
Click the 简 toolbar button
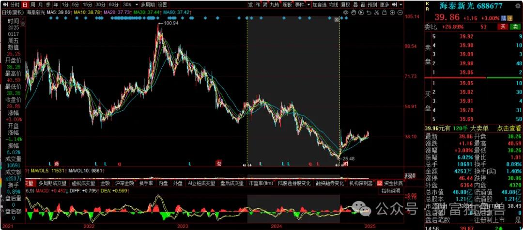tap(265, 5)
